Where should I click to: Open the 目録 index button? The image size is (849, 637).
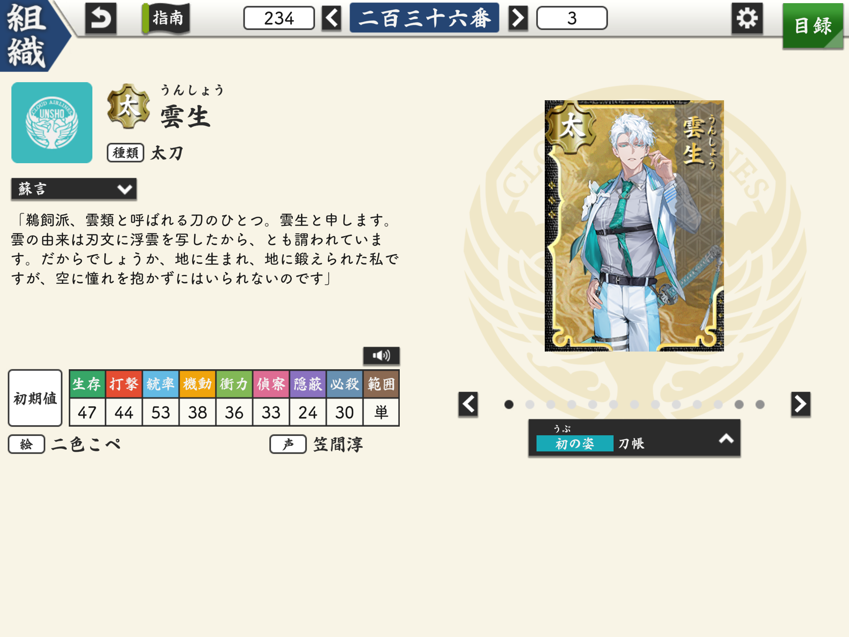813,26
